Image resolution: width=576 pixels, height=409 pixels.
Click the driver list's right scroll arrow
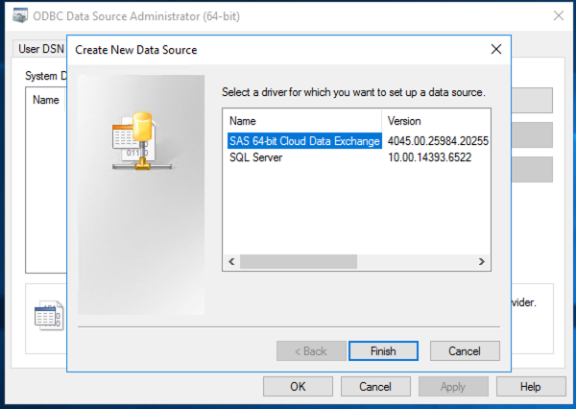pyautogui.click(x=483, y=261)
